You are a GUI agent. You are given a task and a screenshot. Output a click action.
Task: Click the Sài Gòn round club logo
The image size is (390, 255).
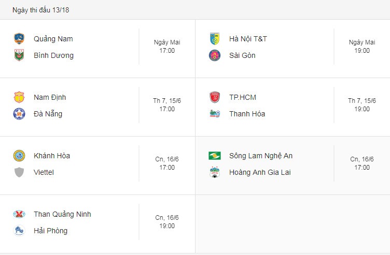pyautogui.click(x=214, y=55)
